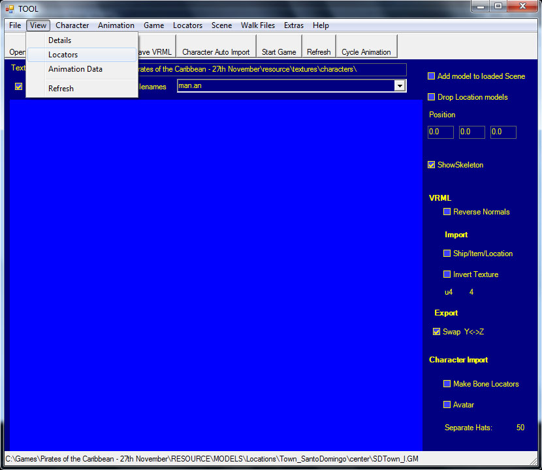Close the TOOL window
542x470 pixels.
[x=522, y=7]
